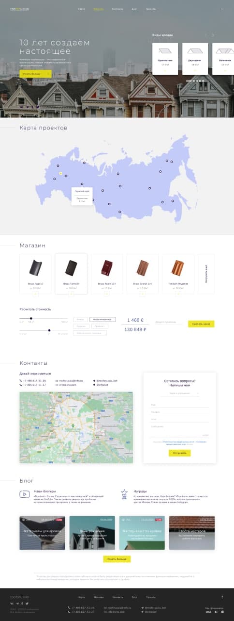Click the add icon under Braas Rubin 11V
The width and height of the screenshot is (234, 621).
106,294
